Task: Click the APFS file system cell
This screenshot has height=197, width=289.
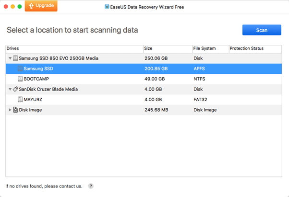Action: pyautogui.click(x=199, y=69)
